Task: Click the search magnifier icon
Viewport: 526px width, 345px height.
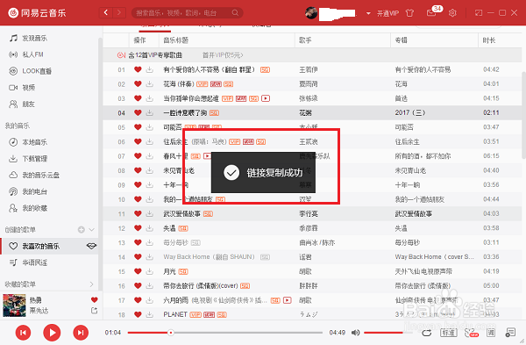Action: (x=235, y=13)
